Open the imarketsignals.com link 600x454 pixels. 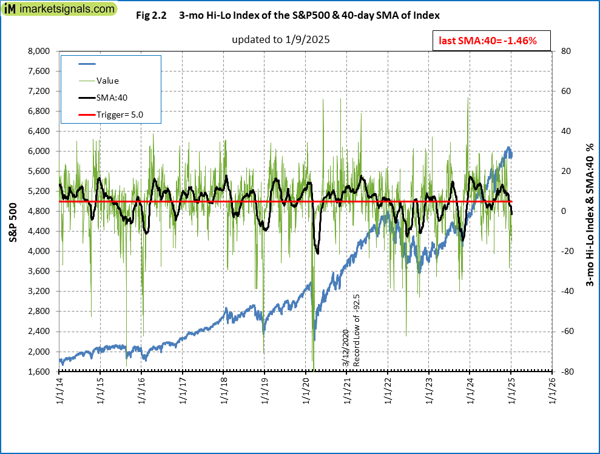coord(67,10)
